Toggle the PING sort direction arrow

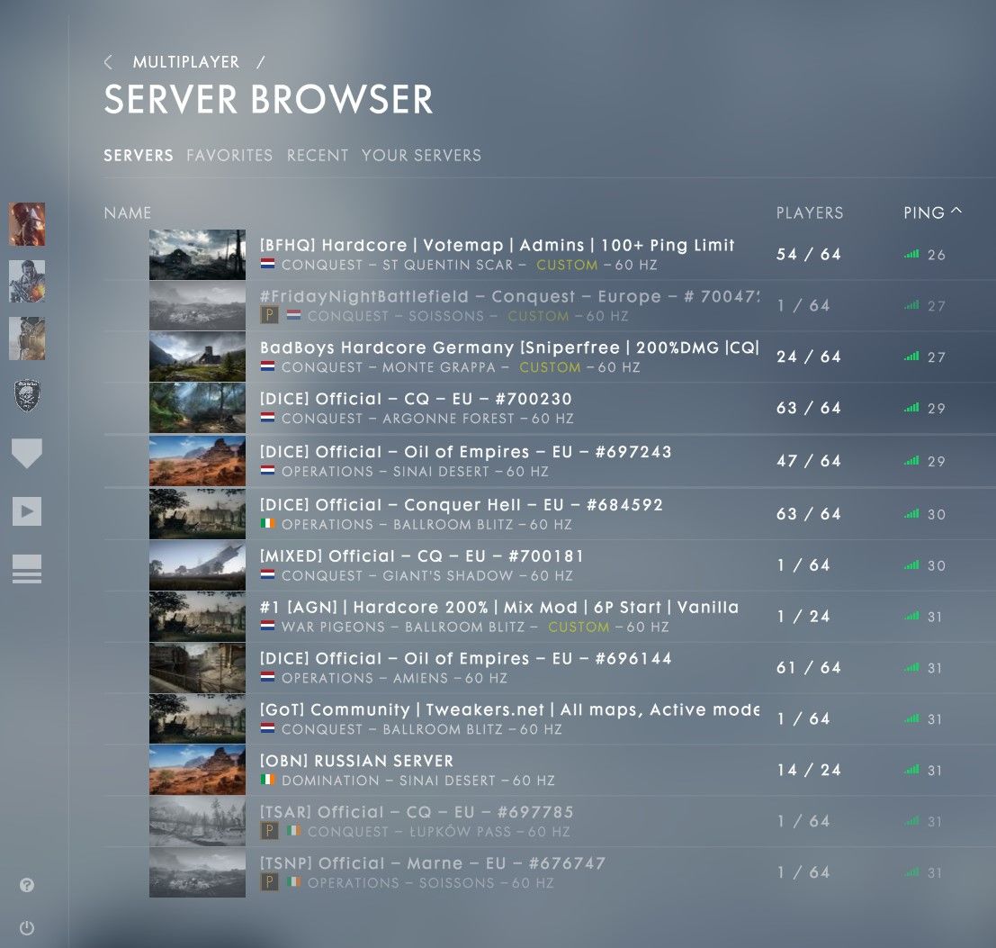click(x=956, y=211)
